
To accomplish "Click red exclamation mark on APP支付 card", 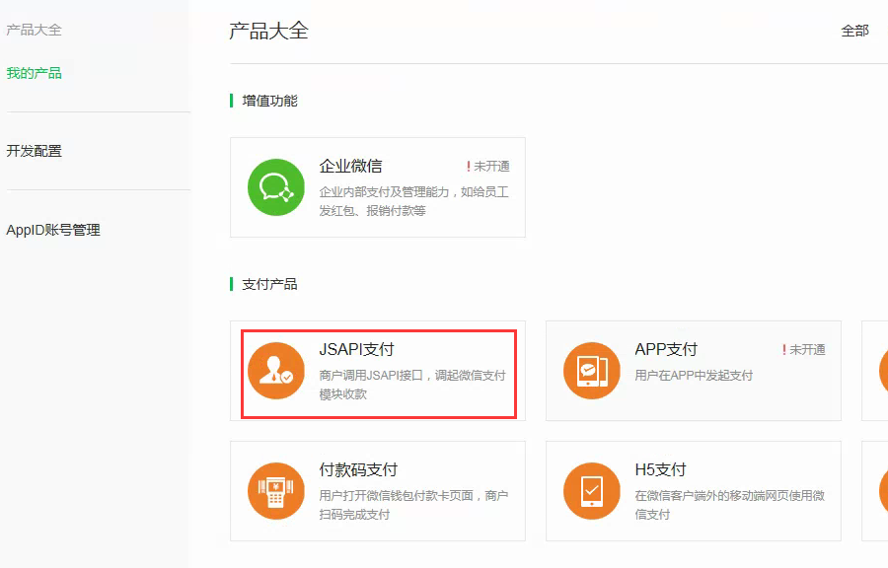I will [x=784, y=350].
